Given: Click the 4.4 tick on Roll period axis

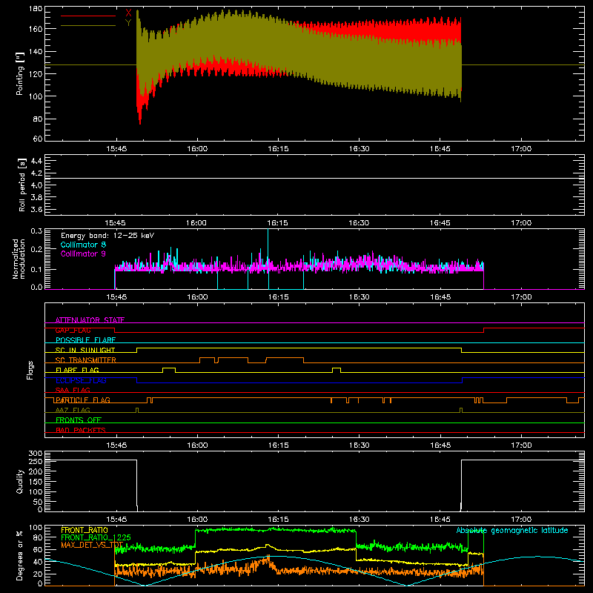Looking at the screenshot, I should [36, 161].
